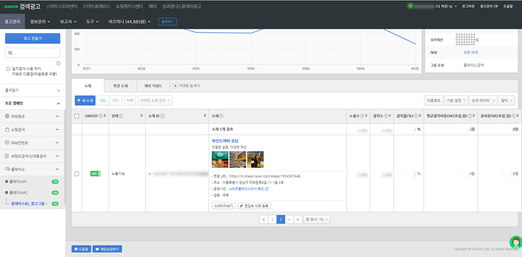Click the 소재미리보기 button
The width and height of the screenshot is (522, 257).
pyautogui.click(x=223, y=206)
